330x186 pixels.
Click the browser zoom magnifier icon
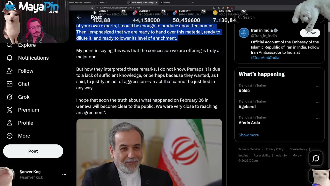pos(219,8)
